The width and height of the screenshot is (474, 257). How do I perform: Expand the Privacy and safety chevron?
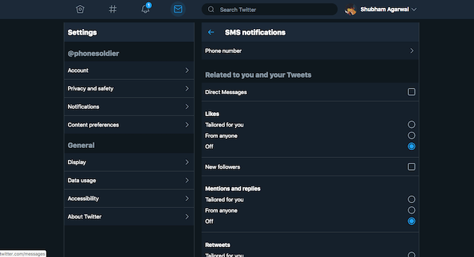187,88
